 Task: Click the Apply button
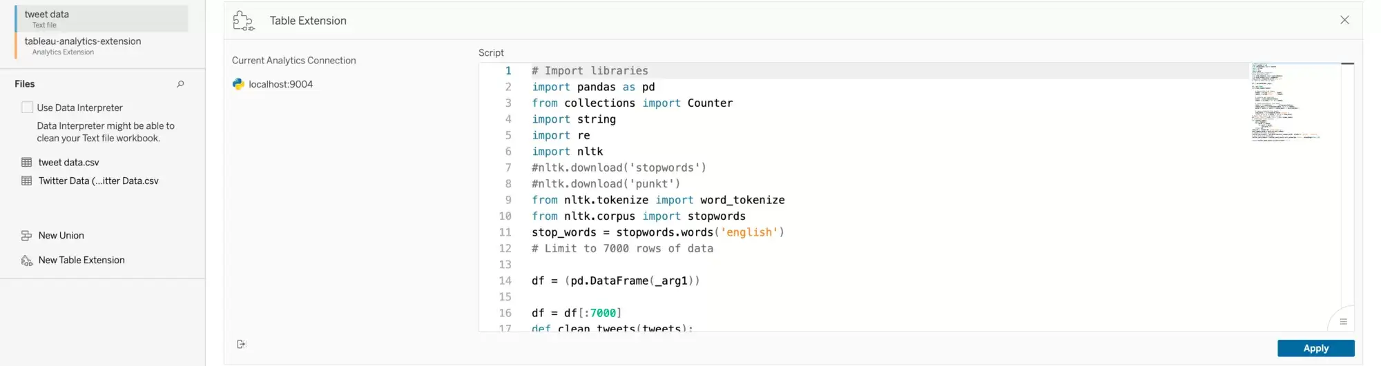click(x=1315, y=348)
